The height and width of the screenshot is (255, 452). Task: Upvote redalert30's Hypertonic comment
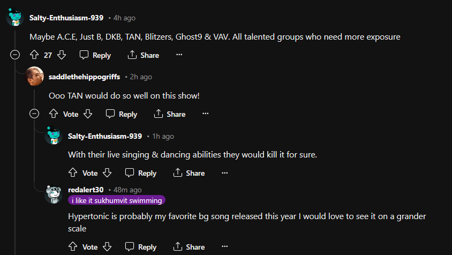coord(73,247)
